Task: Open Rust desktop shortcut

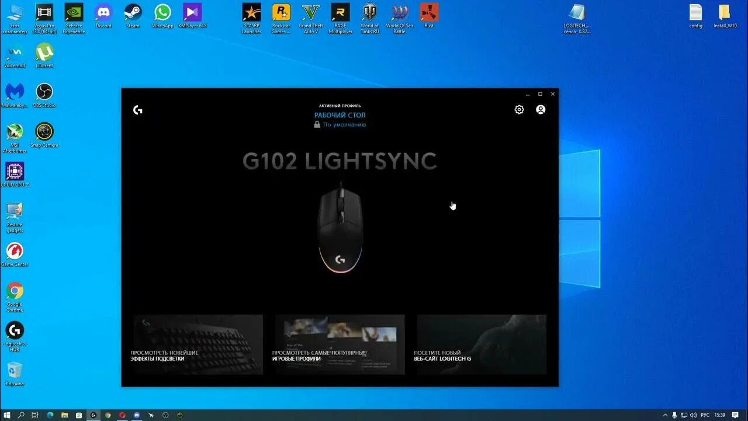Action: 429,16
